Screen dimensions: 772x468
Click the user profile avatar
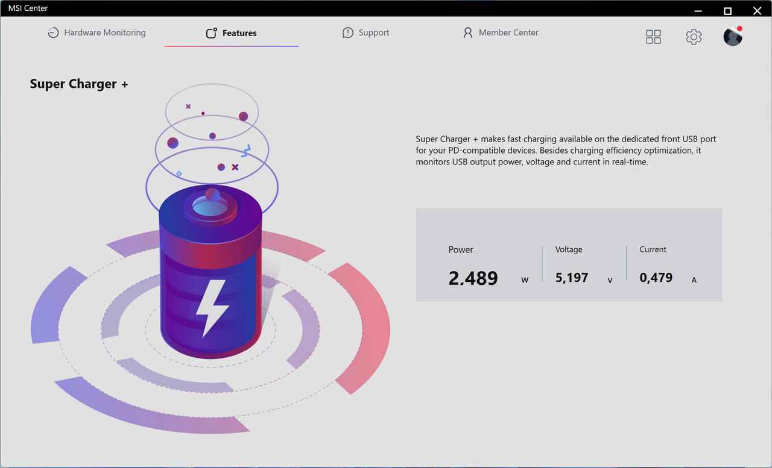point(732,37)
